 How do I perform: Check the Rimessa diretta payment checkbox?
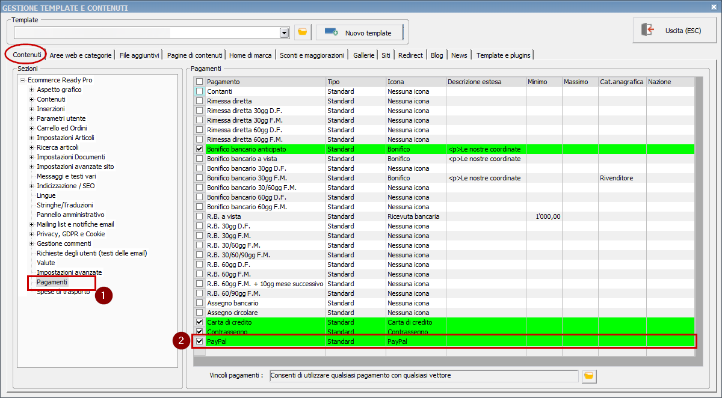200,101
